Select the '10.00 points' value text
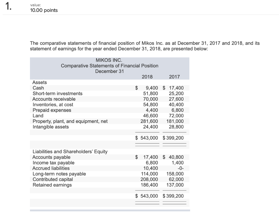Screen dimensions: 279x218 tap(44, 10)
